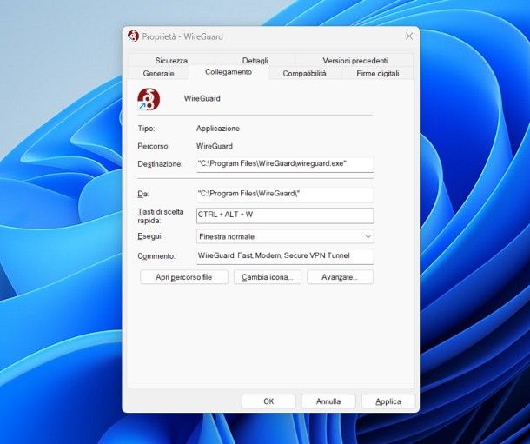
Task: Close the Proprietà WireGuard dialog
Action: click(409, 36)
